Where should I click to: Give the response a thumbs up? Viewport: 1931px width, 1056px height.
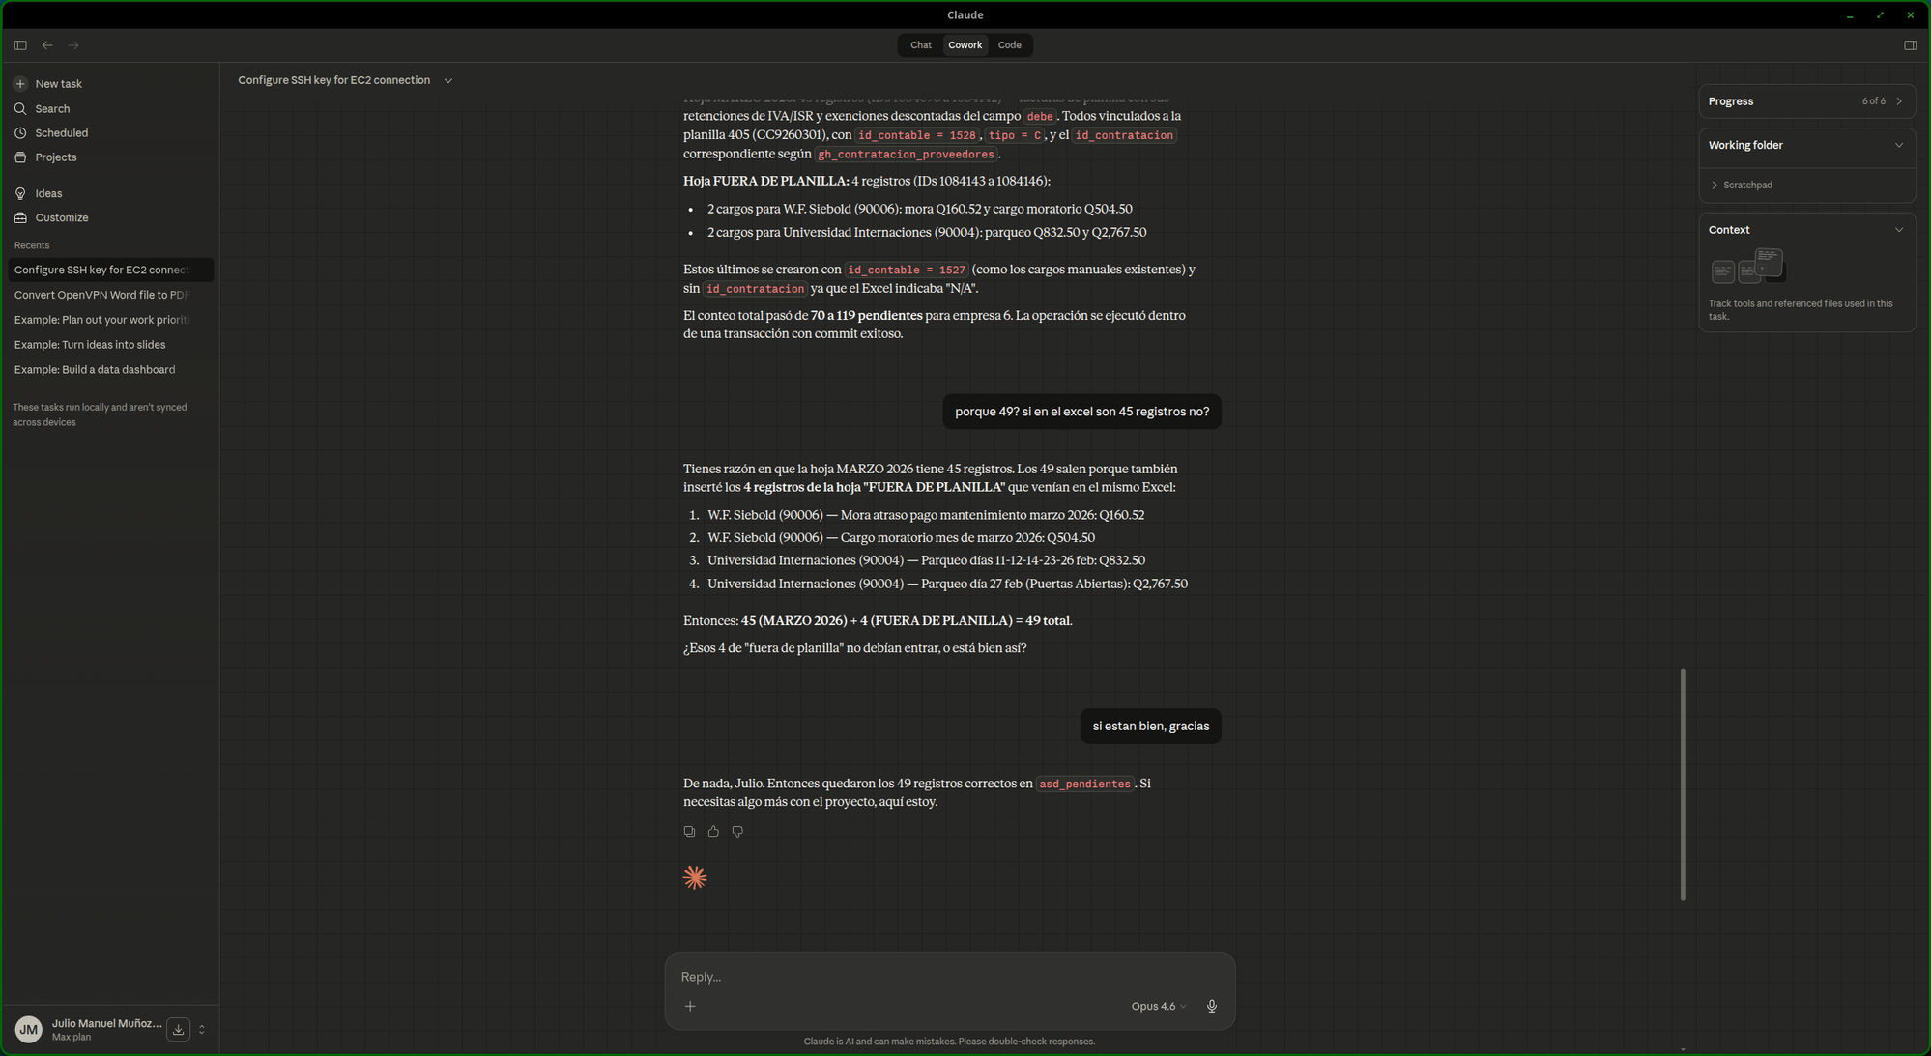(x=713, y=831)
